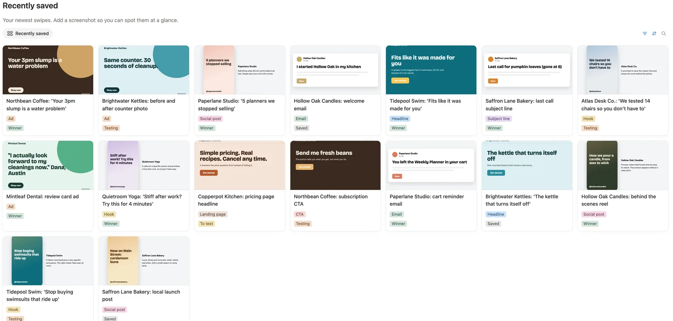Viewport: 673px width, 321px height.
Task: Open 'Northbean Coffee: Your 3pm slump' card title
Action: pyautogui.click(x=41, y=105)
